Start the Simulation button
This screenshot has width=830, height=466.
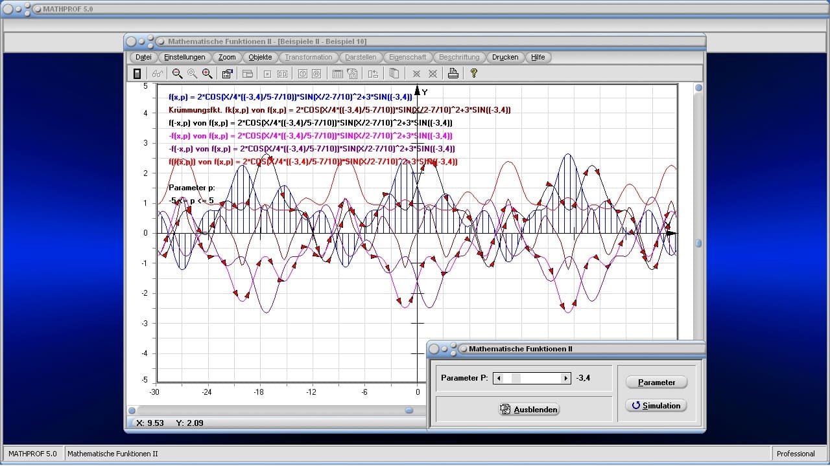[x=656, y=406]
